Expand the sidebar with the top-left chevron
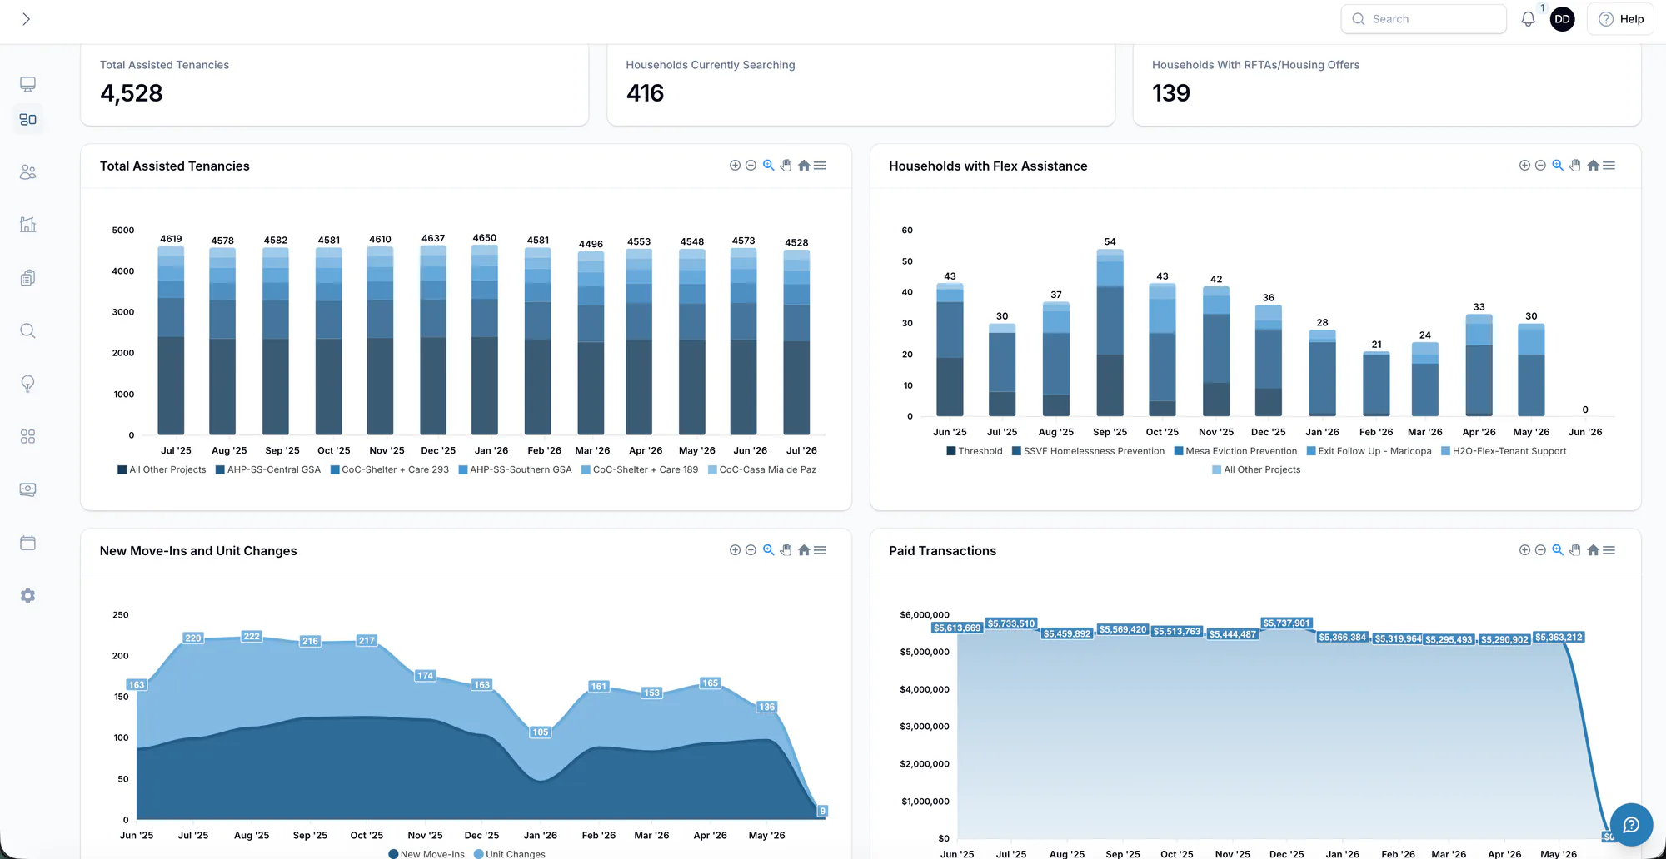This screenshot has width=1666, height=859. (26, 19)
